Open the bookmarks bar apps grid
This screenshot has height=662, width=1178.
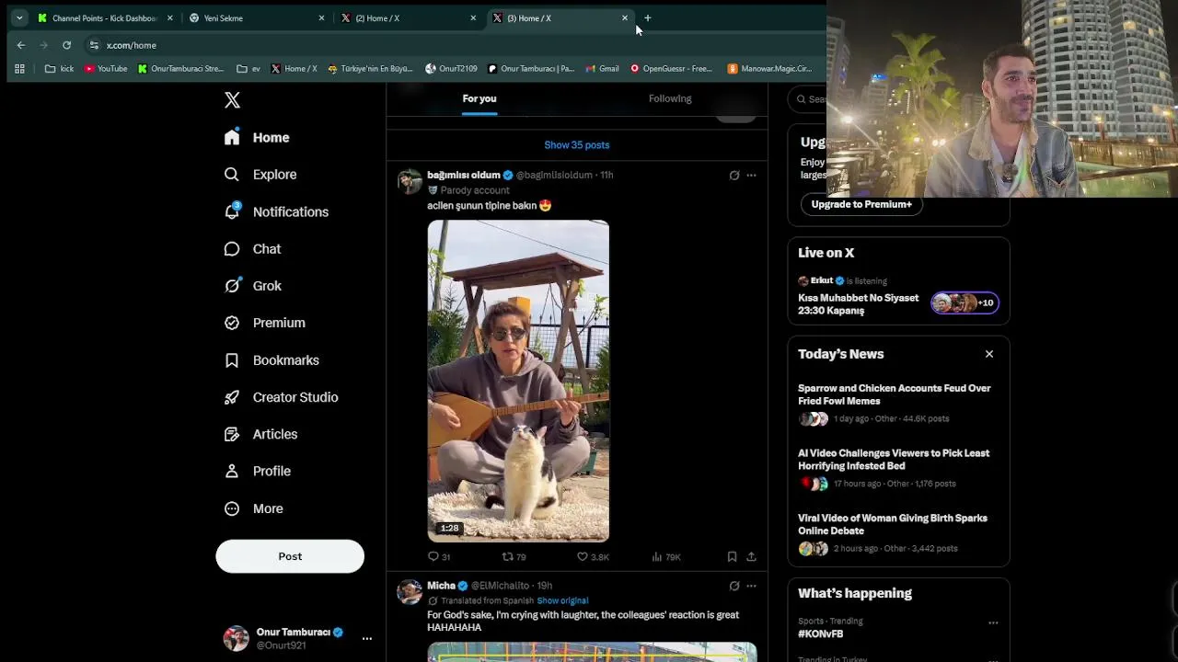[x=19, y=69]
